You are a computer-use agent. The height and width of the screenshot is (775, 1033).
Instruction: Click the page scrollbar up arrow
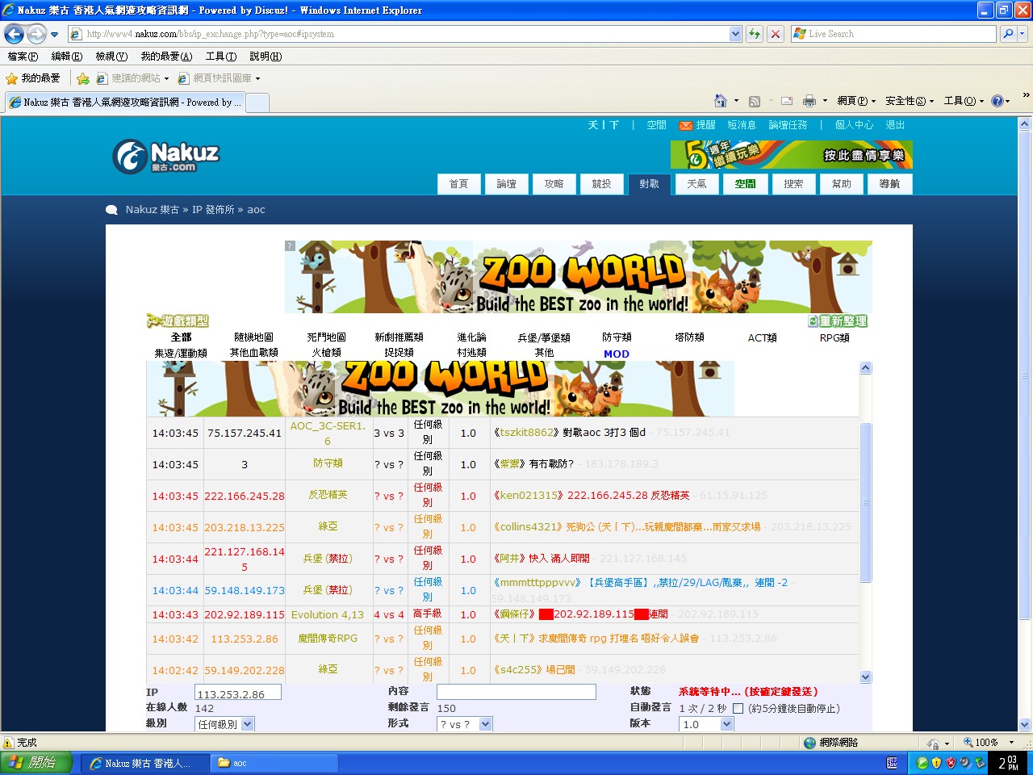1025,124
